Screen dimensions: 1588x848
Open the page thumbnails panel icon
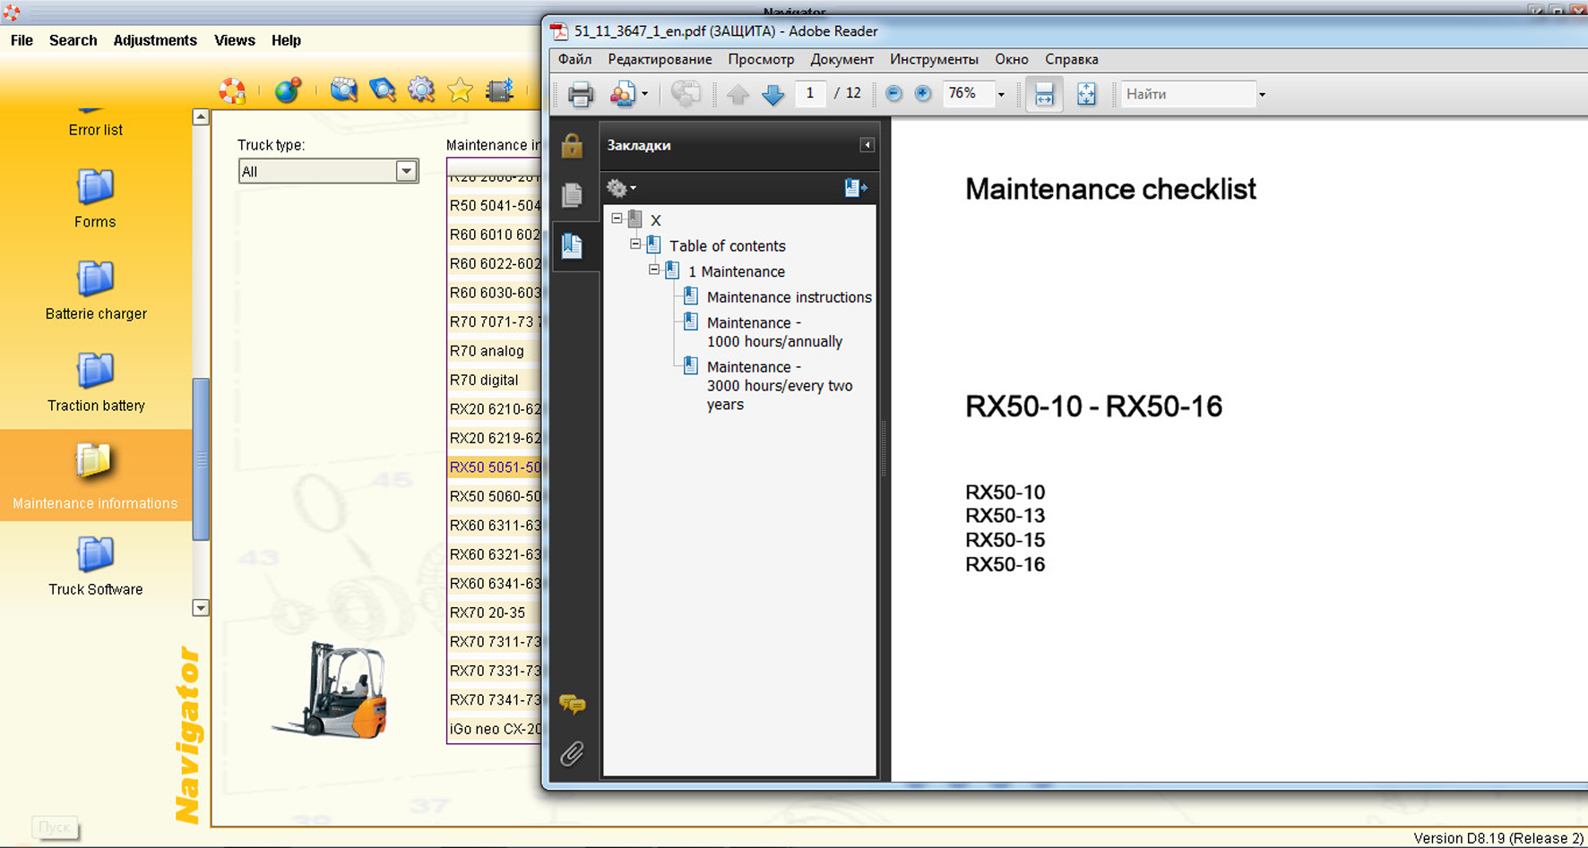pyautogui.click(x=572, y=194)
